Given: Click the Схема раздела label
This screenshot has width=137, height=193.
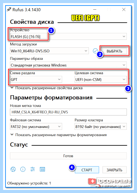Looking at the screenshot, I should pyautogui.click(x=22, y=73).
